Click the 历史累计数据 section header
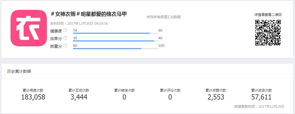The width and height of the screenshot is (295, 114). 19,71
